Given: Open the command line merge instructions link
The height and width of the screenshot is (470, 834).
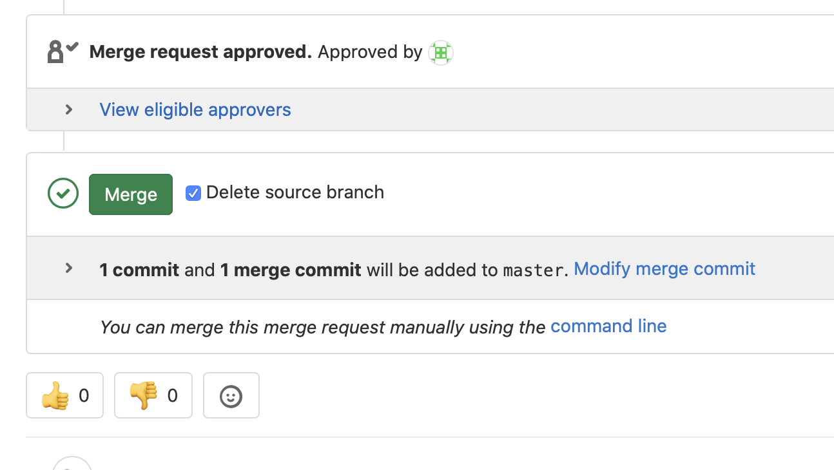Looking at the screenshot, I should [x=608, y=326].
